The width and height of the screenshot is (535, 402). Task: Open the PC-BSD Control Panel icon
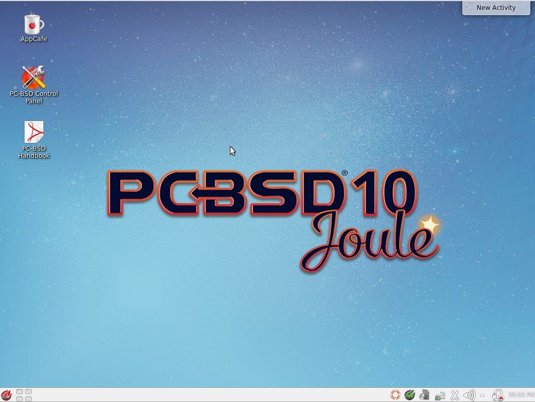(x=34, y=84)
